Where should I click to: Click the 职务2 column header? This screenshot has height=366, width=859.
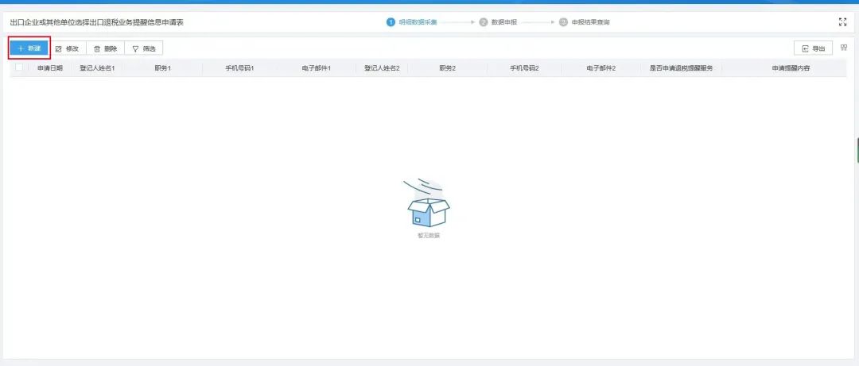pyautogui.click(x=448, y=68)
